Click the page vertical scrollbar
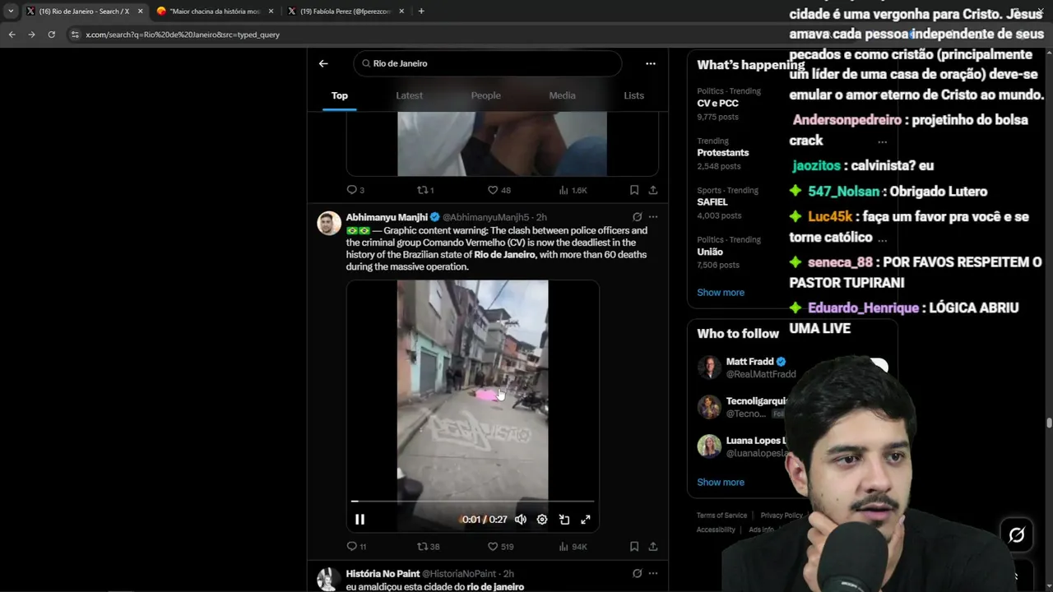Viewport: 1053px width, 592px height. click(1049, 423)
